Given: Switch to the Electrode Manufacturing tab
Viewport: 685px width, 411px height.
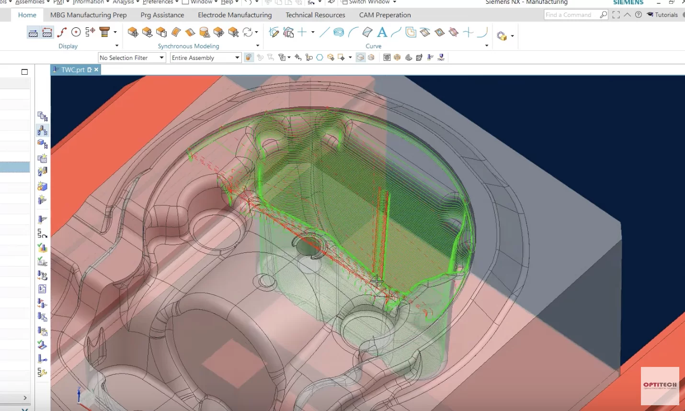Looking at the screenshot, I should point(235,15).
